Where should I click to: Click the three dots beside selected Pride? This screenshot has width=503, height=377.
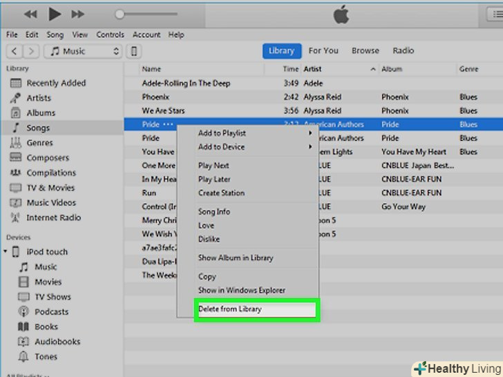click(x=168, y=124)
